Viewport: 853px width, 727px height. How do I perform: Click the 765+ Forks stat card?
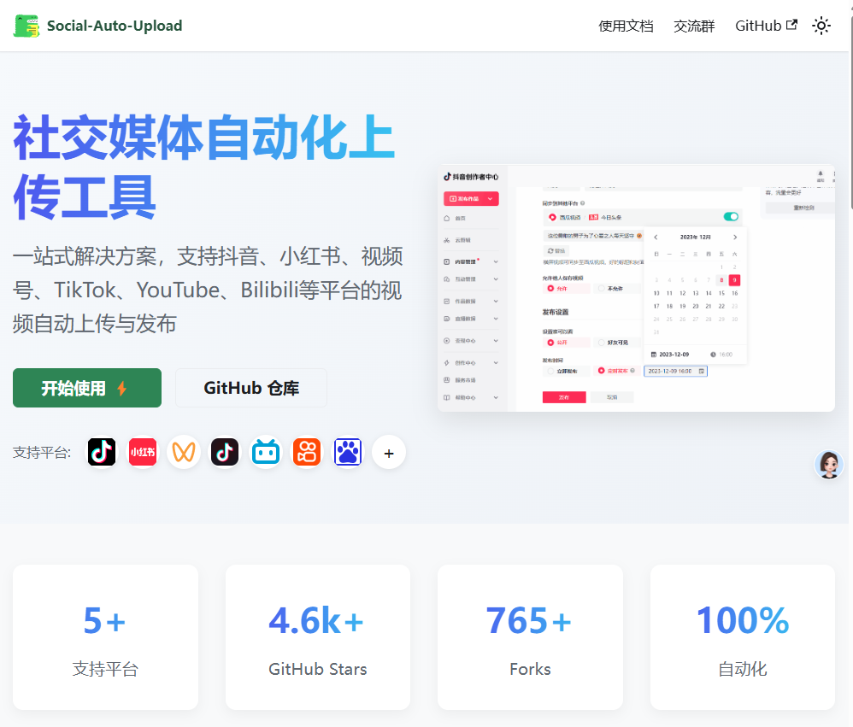coord(530,636)
